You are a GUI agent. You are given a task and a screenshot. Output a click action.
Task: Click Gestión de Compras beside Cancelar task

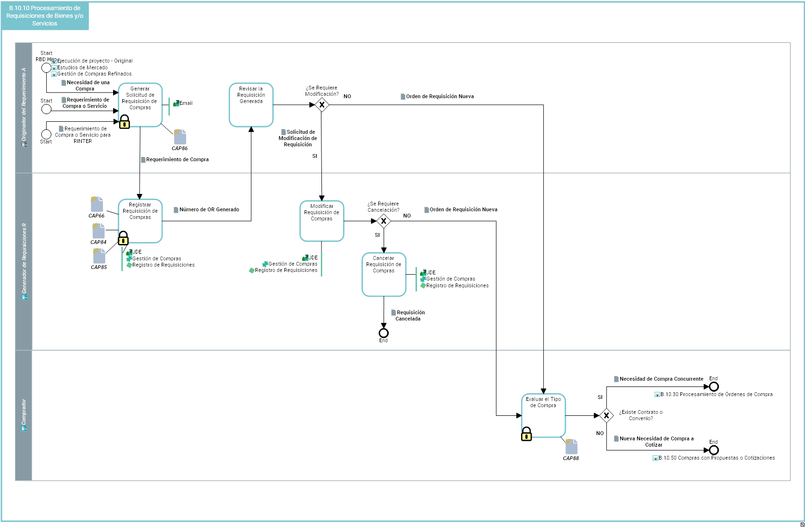click(451, 279)
